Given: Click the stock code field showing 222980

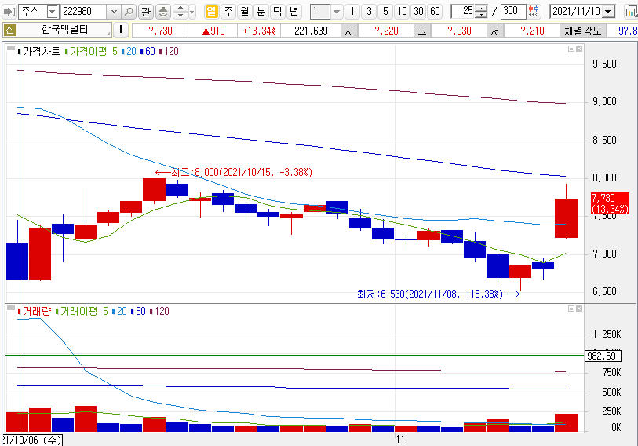Looking at the screenshot, I should (84, 12).
